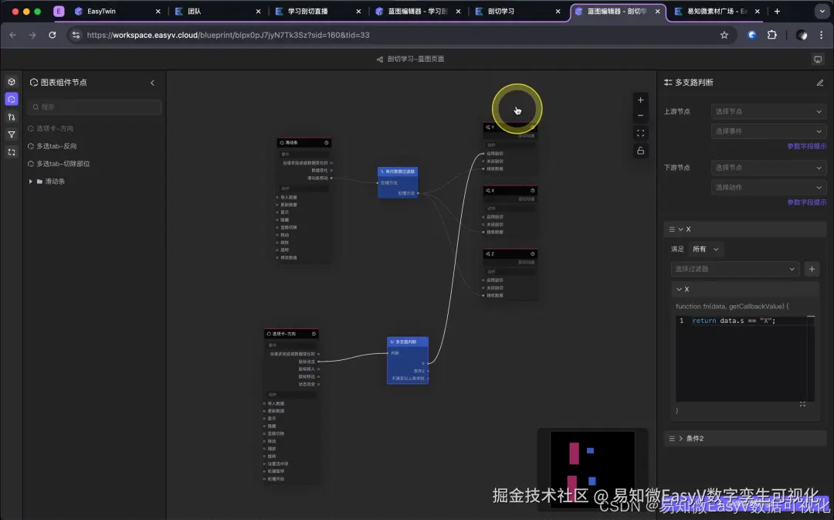The width and height of the screenshot is (834, 520).
Task: Click the drag handle icon of condition X
Action: [672, 229]
